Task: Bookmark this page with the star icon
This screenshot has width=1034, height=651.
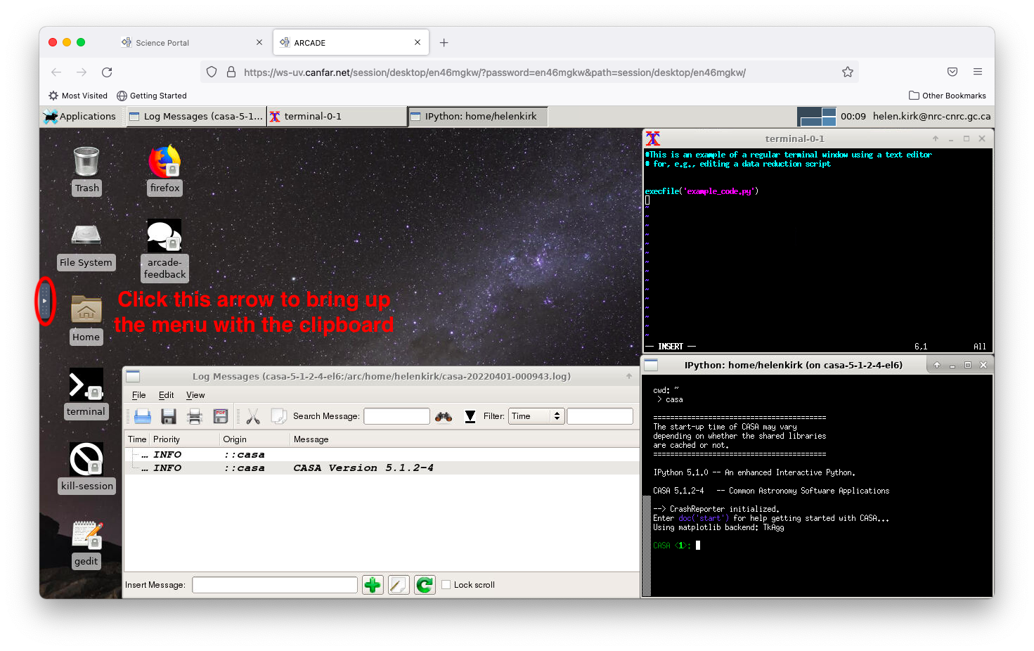Action: coord(848,72)
